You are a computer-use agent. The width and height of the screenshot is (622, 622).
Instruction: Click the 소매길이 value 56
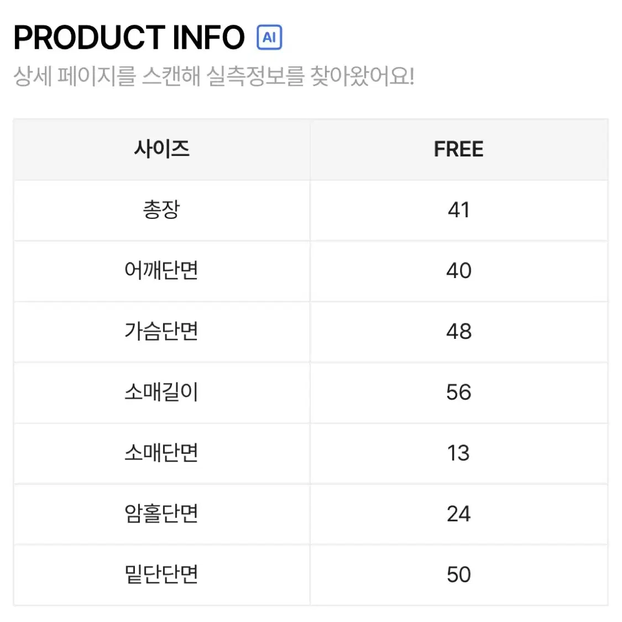459,392
